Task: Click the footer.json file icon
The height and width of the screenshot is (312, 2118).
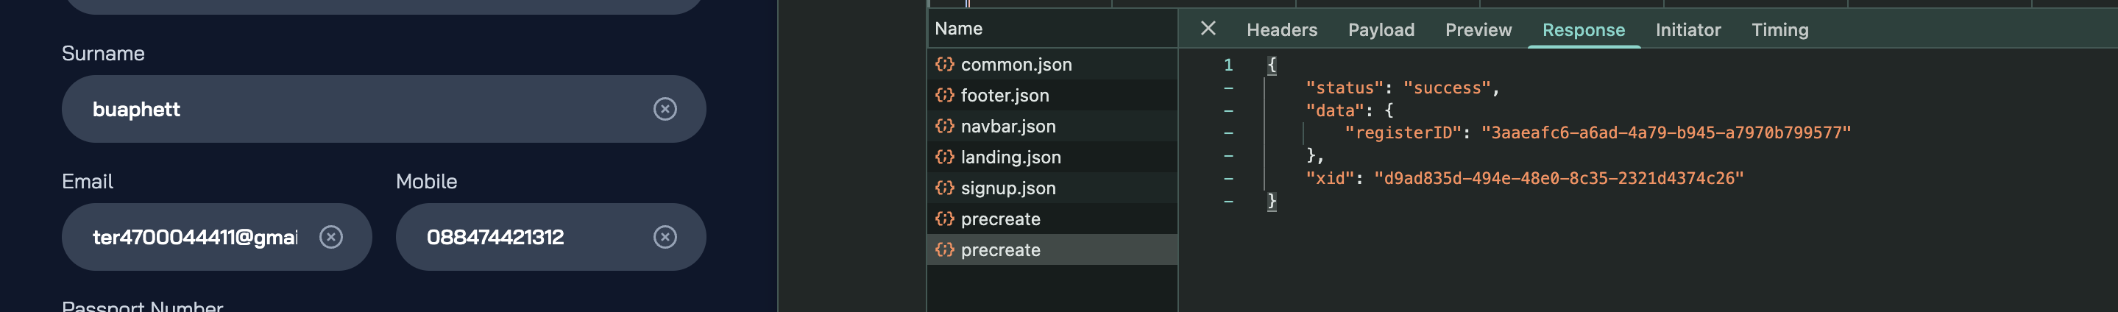Action: tap(945, 95)
